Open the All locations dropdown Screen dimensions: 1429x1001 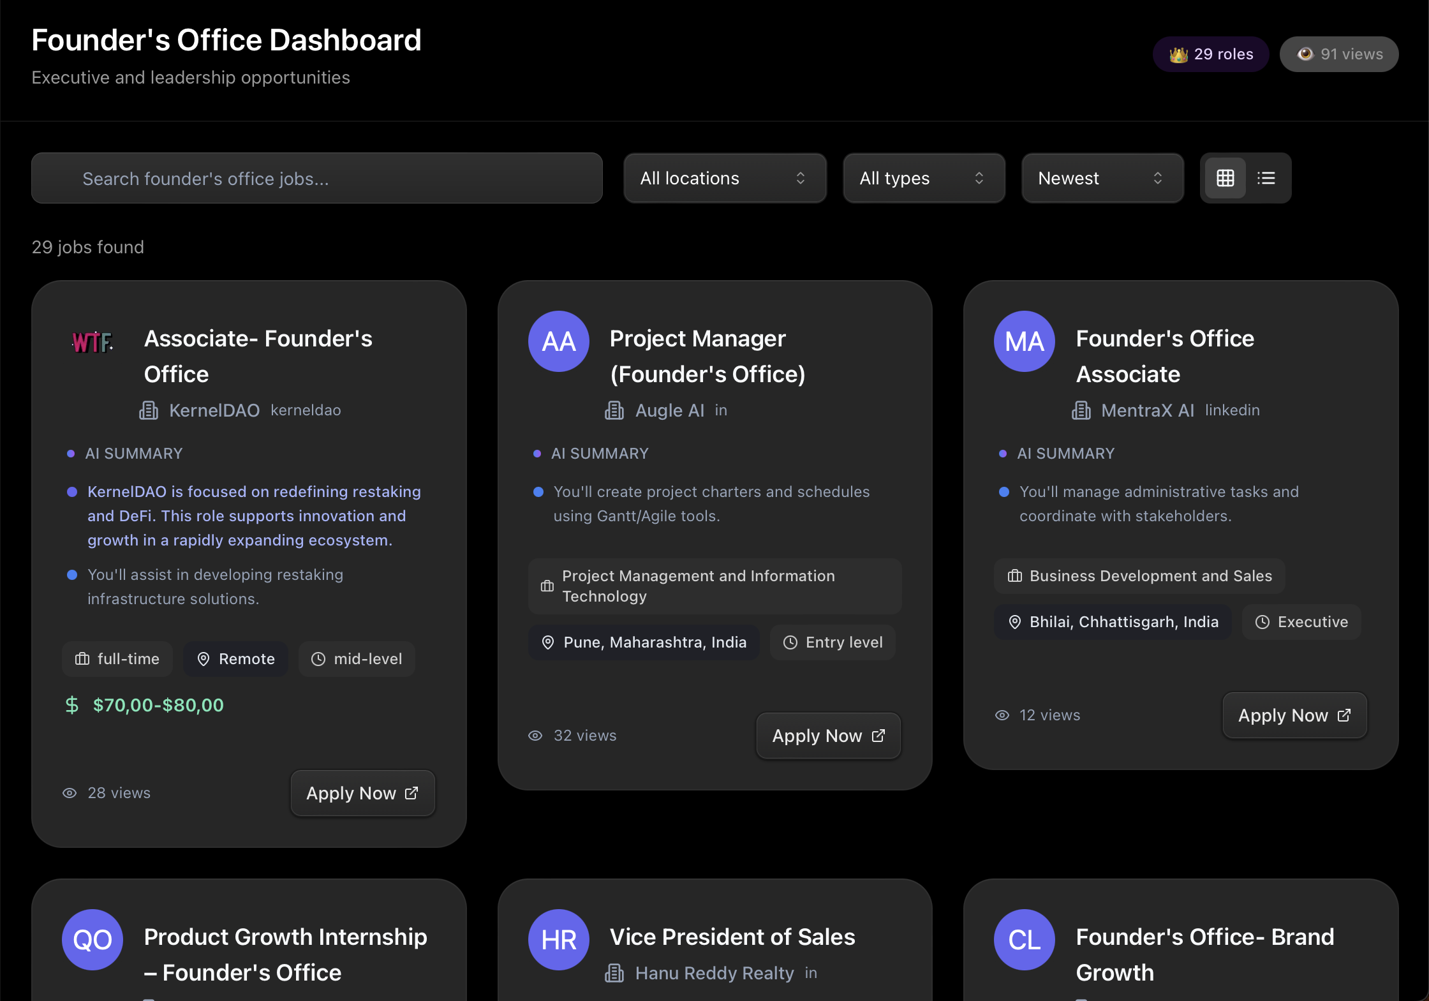click(x=725, y=178)
